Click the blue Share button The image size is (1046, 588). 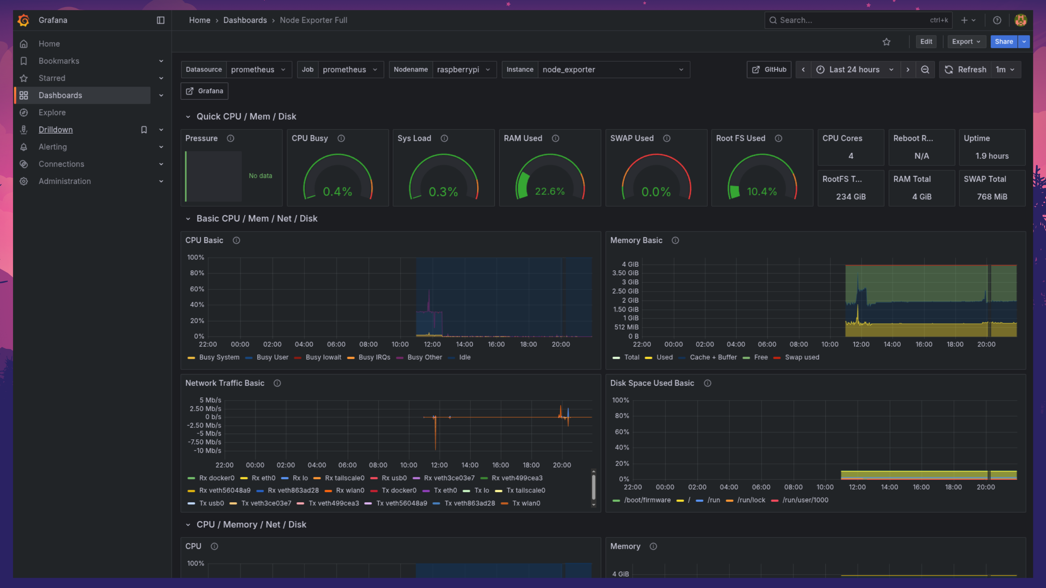[x=1004, y=42]
